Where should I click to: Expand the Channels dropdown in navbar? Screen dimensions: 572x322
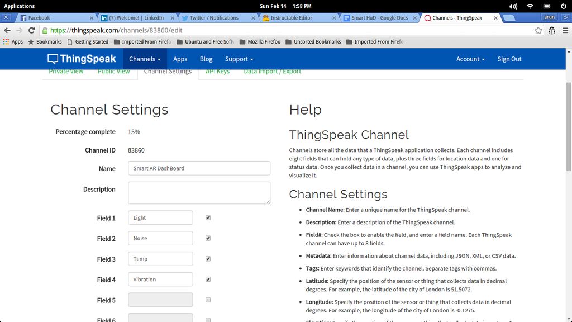(145, 59)
